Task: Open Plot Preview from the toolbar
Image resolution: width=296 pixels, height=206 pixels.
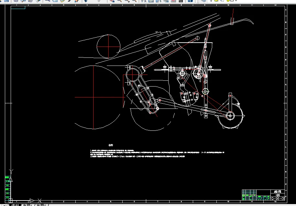Action: point(23,1)
